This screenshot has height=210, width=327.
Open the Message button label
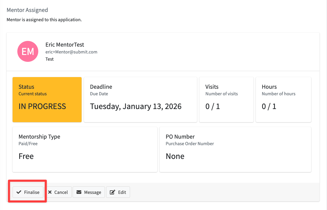click(x=92, y=192)
